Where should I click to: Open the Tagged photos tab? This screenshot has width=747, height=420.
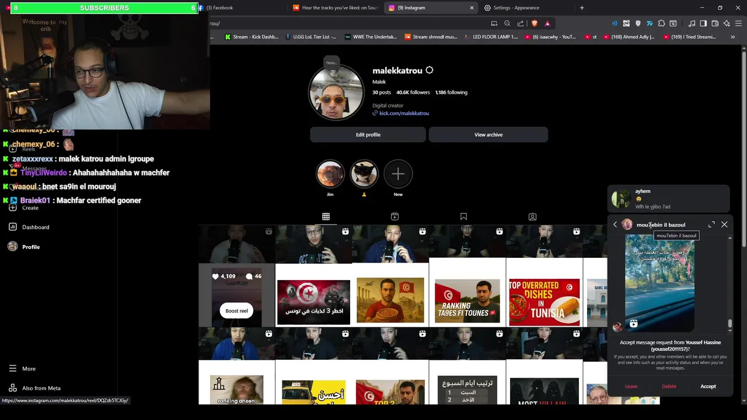[532, 216]
